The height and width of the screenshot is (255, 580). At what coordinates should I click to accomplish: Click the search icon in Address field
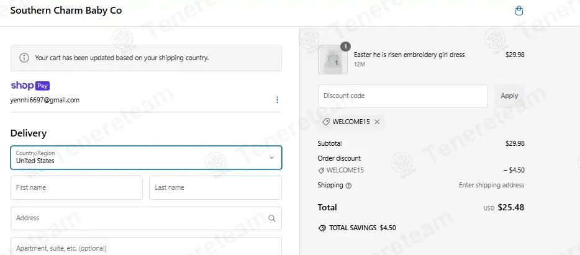pos(272,218)
